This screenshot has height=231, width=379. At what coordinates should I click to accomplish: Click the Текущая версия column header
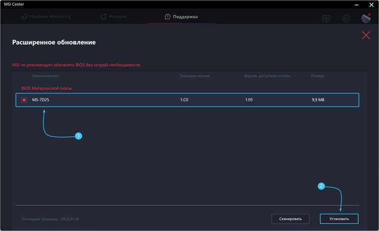point(195,76)
